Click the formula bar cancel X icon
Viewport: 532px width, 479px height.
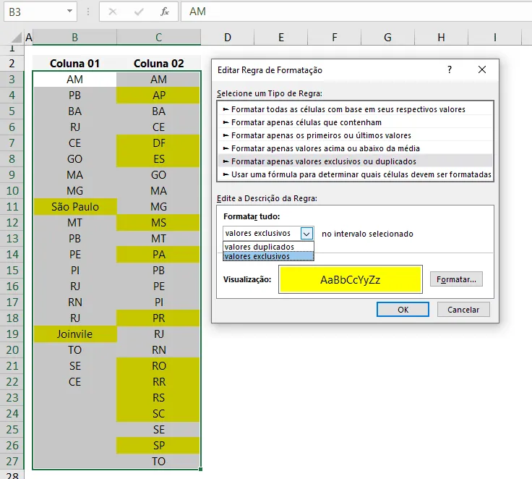coord(113,12)
